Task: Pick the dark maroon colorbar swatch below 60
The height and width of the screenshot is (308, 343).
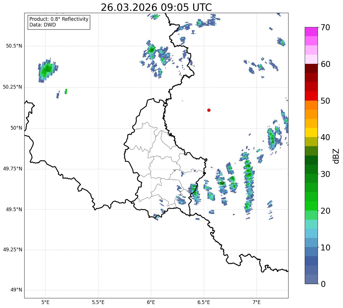Action: coord(311,68)
